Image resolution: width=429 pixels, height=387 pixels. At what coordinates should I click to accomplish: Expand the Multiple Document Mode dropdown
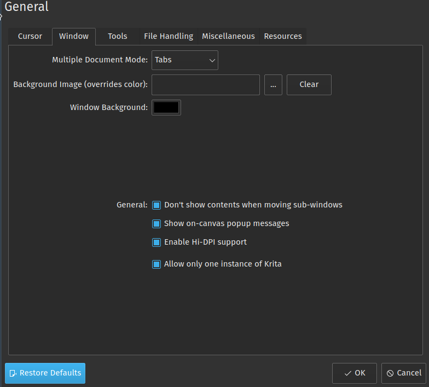coord(185,60)
